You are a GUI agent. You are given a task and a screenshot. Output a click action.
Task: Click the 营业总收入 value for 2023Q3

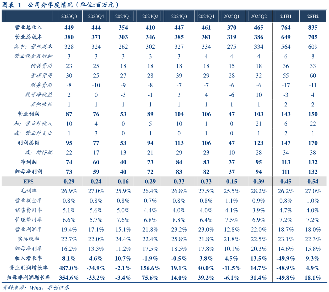click(x=69, y=27)
